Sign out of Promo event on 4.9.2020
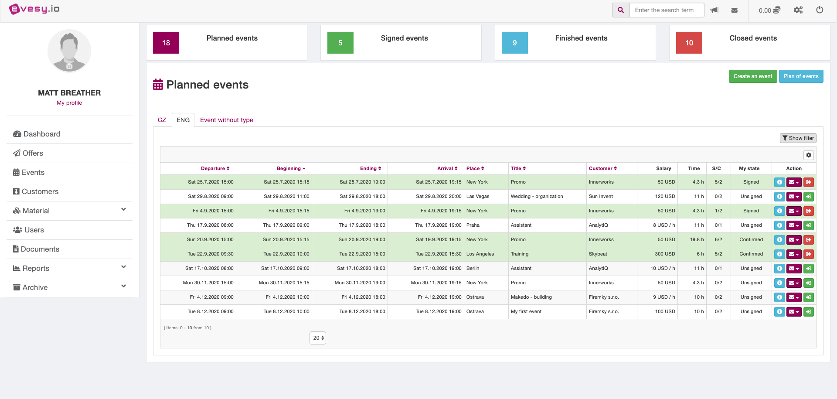The width and height of the screenshot is (837, 399). click(809, 211)
